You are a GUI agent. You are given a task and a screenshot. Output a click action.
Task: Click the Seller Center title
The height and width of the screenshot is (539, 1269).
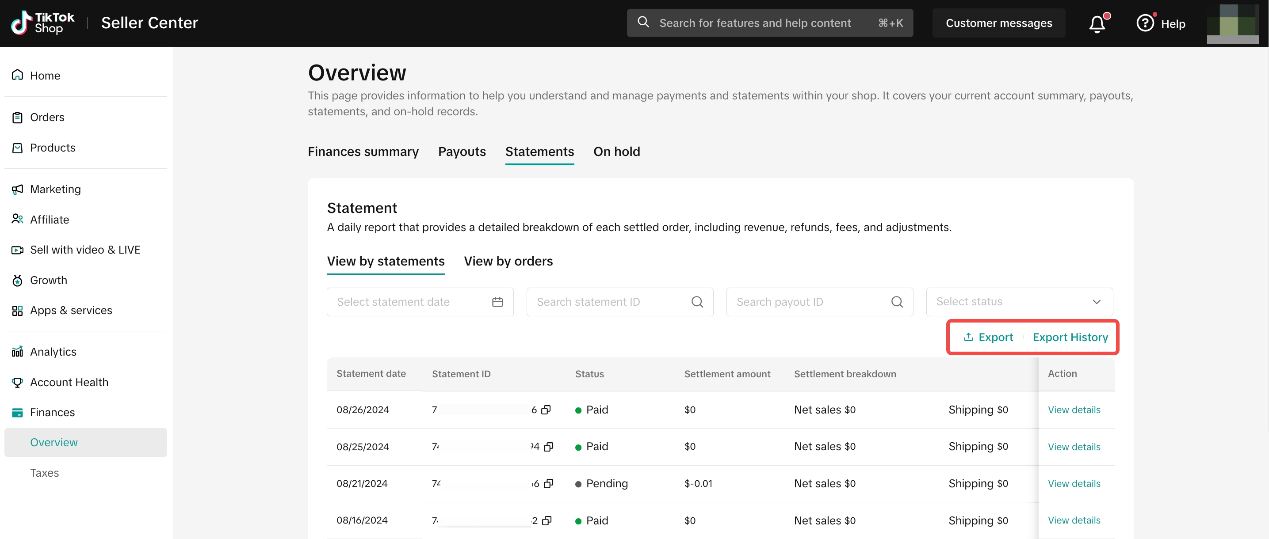pos(149,23)
